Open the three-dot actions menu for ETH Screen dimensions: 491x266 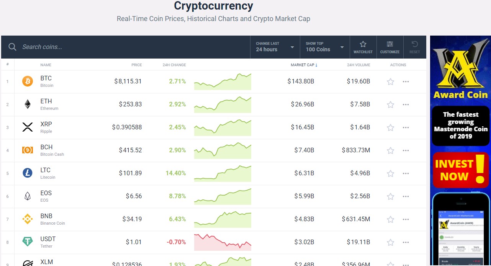point(406,104)
